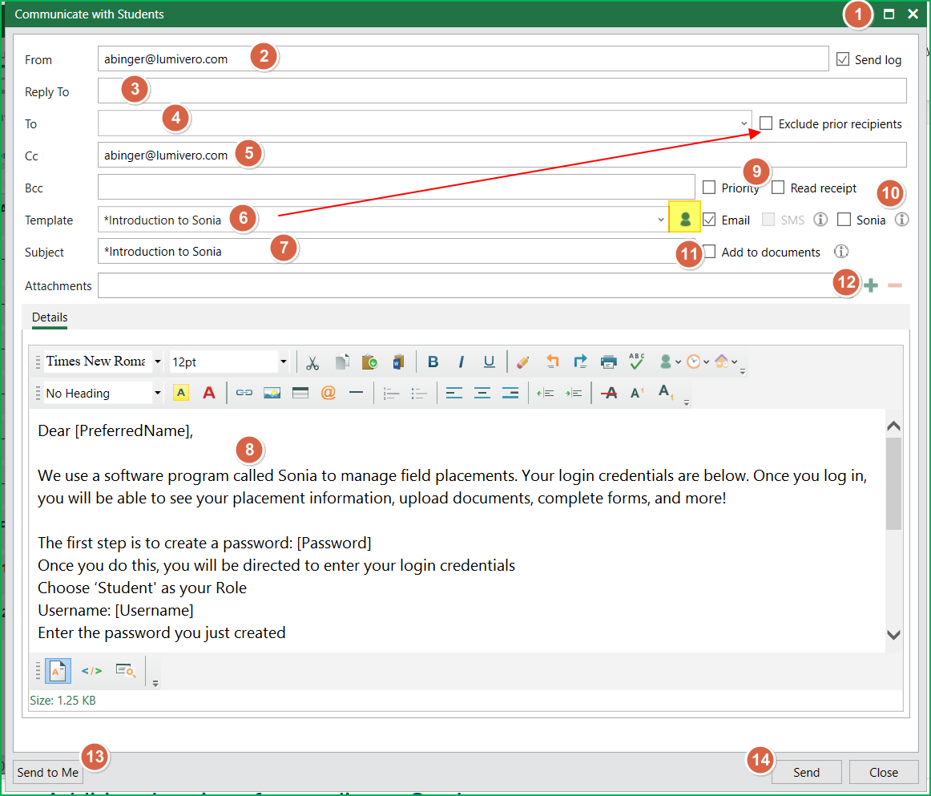
Task: Click the Send to Me button
Action: (x=48, y=772)
